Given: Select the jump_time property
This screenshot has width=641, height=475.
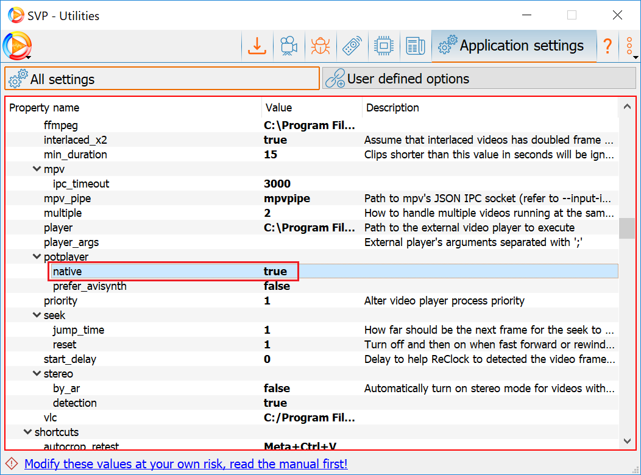Looking at the screenshot, I should point(311,329).
